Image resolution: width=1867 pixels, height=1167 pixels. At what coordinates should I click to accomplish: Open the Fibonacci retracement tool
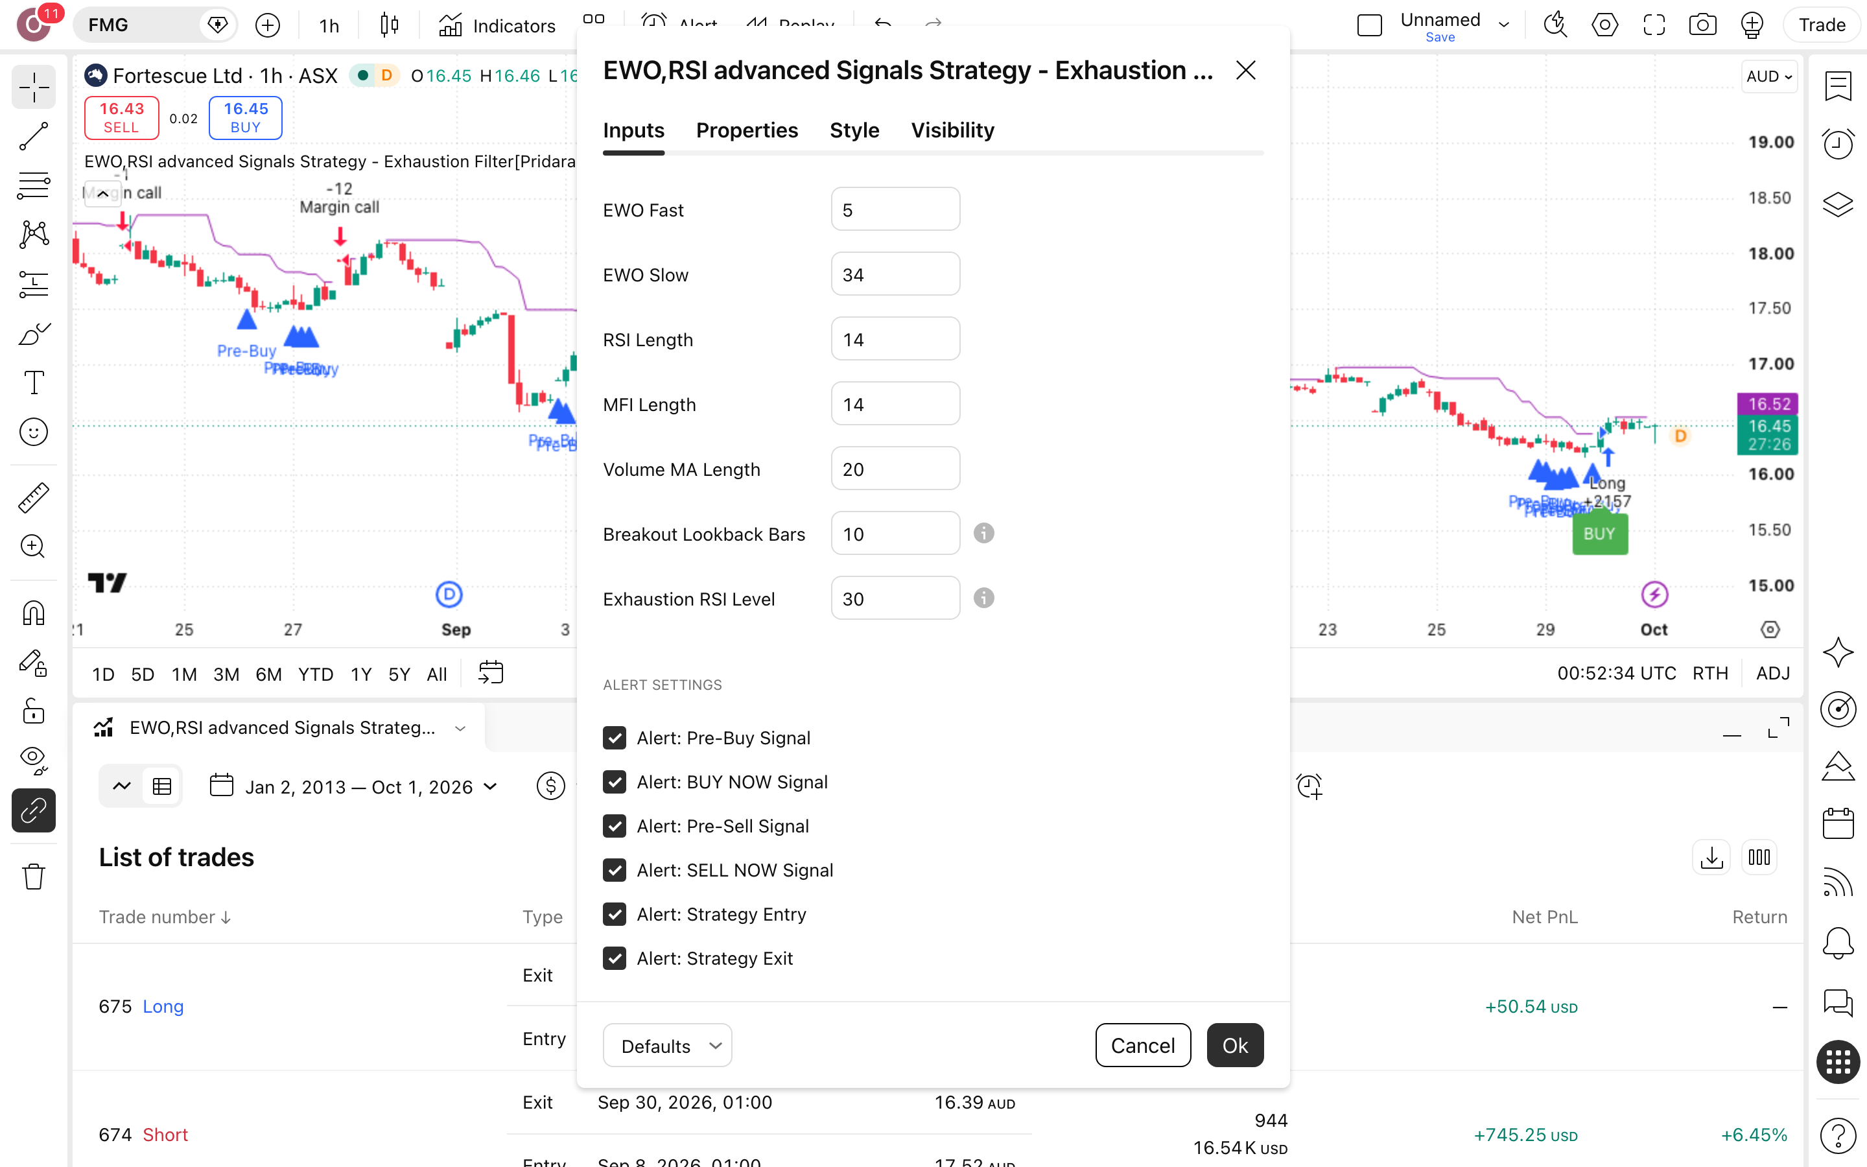pos(33,185)
